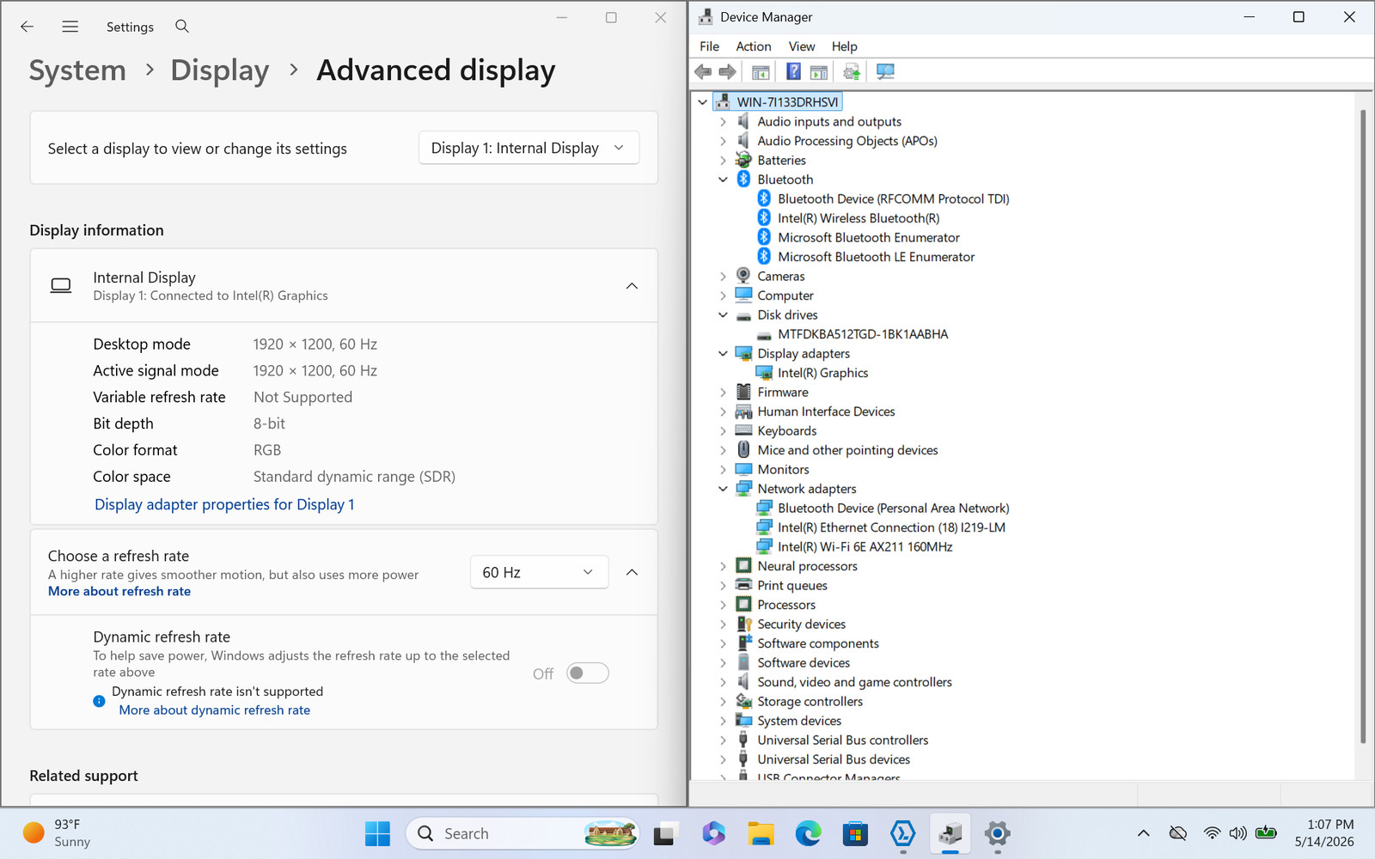Show hidden icons chevron in system tray
This screenshot has width=1375, height=859.
pos(1143,833)
